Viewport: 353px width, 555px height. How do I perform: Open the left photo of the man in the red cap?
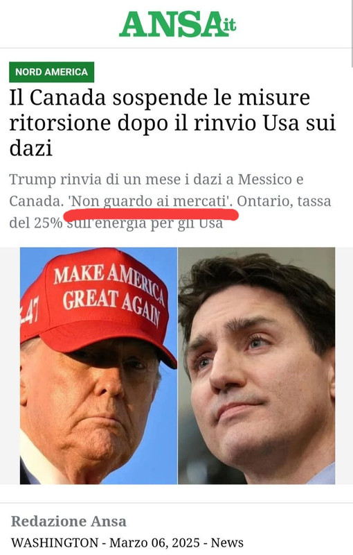click(98, 366)
